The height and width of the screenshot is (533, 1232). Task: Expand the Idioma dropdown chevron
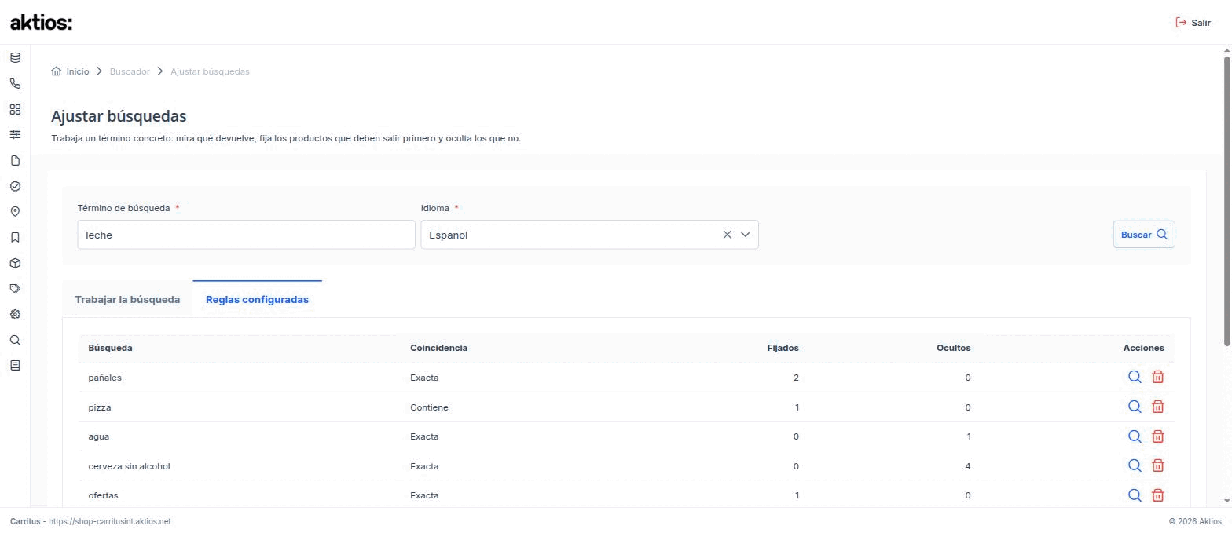(x=746, y=235)
